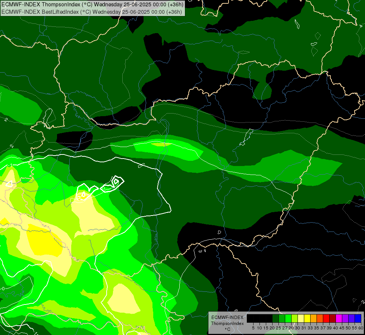This screenshot has height=335, width=365.
Task: Select the magenta 40-45 legend swatch
Action: click(339, 318)
